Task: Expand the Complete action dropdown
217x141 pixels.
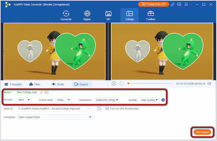Action: point(55,117)
